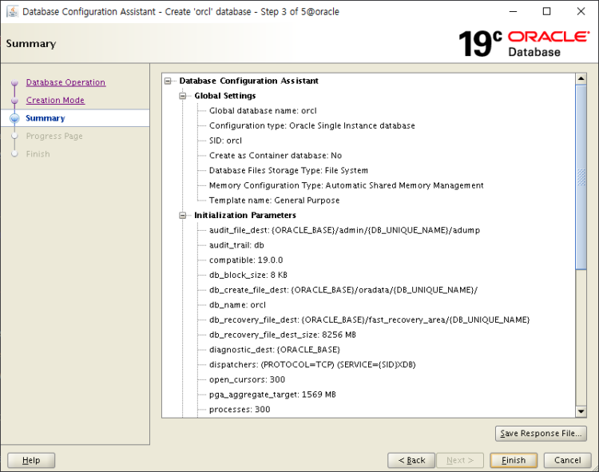Click Save Response File button
The image size is (599, 472).
[541, 434]
